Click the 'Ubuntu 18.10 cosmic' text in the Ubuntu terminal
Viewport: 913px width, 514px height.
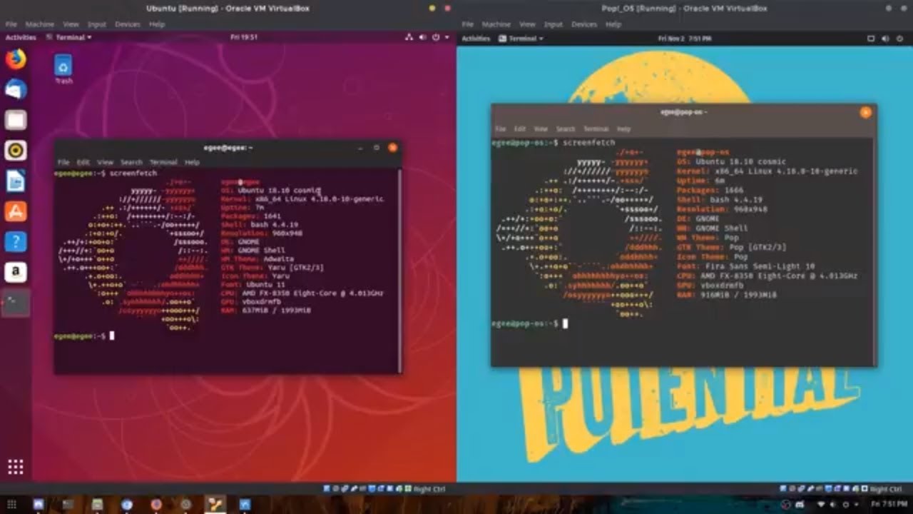click(x=280, y=191)
